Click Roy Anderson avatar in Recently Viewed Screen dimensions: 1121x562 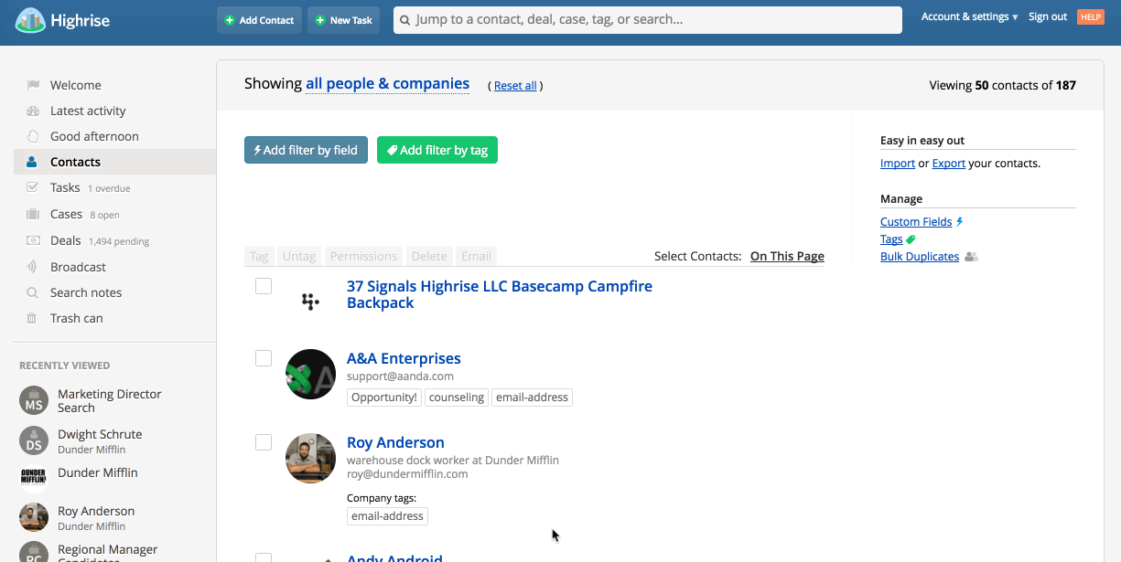34,517
